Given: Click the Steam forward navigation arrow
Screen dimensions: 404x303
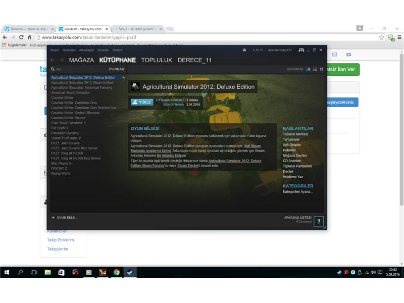Looking at the screenshot, I should pos(62,60).
